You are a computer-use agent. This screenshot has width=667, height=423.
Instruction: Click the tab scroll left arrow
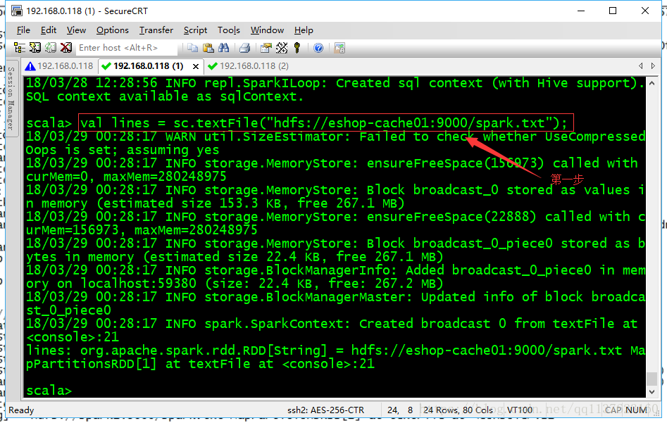coord(641,66)
